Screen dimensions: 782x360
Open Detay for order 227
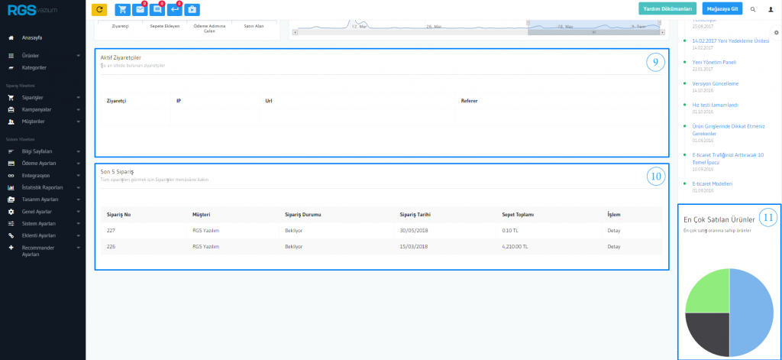[x=612, y=229]
